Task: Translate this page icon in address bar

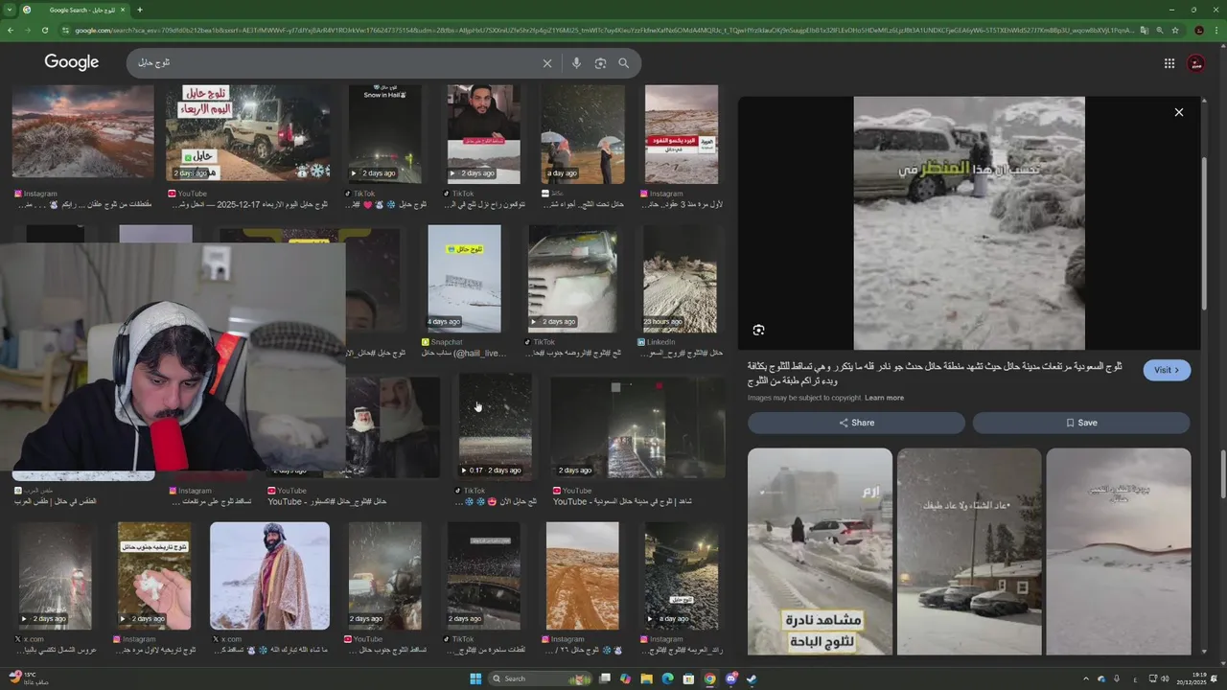Action: pos(1144,30)
